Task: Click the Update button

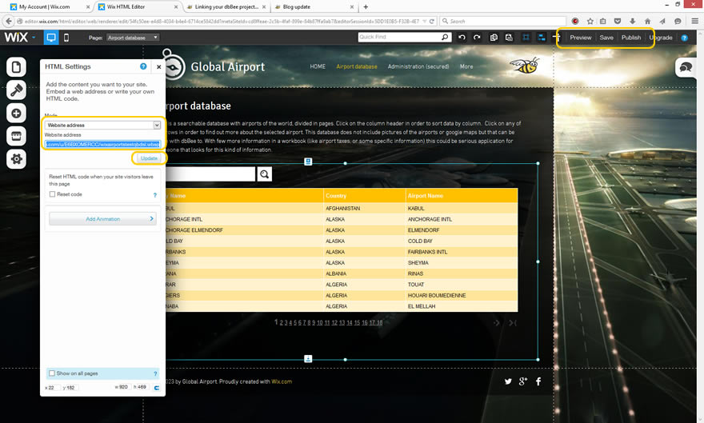Action: point(149,158)
